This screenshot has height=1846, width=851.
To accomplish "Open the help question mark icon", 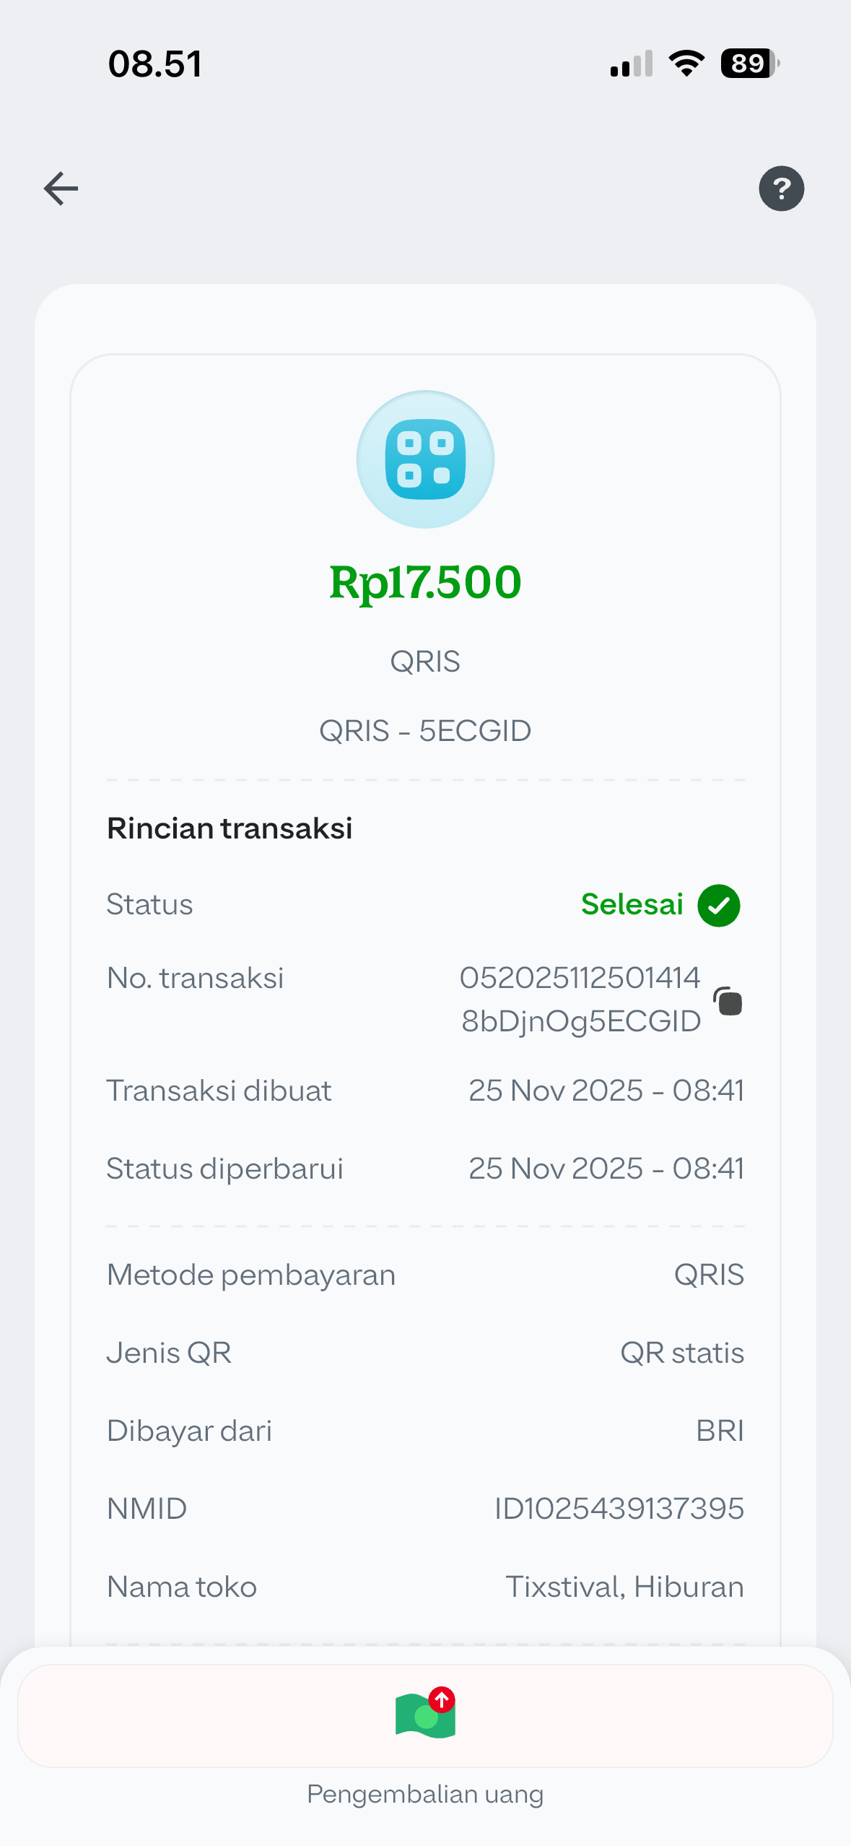I will 781,189.
